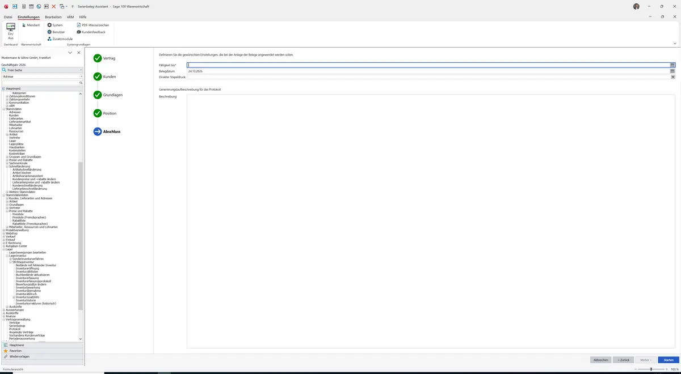
Task: Click the Abbrechen button
Action: [x=600, y=360]
